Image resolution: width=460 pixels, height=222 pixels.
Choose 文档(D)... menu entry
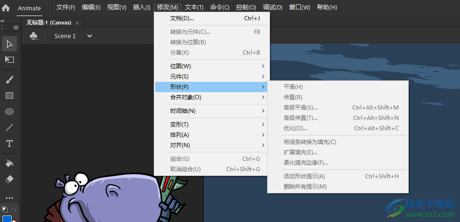[x=211, y=18]
